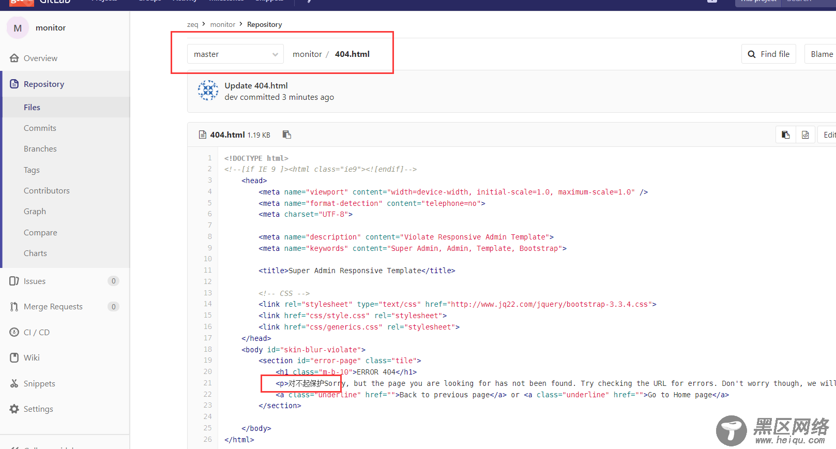The width and height of the screenshot is (836, 449).
Task: Copy source to clipboard icon left of Edit
Action: (x=786, y=134)
